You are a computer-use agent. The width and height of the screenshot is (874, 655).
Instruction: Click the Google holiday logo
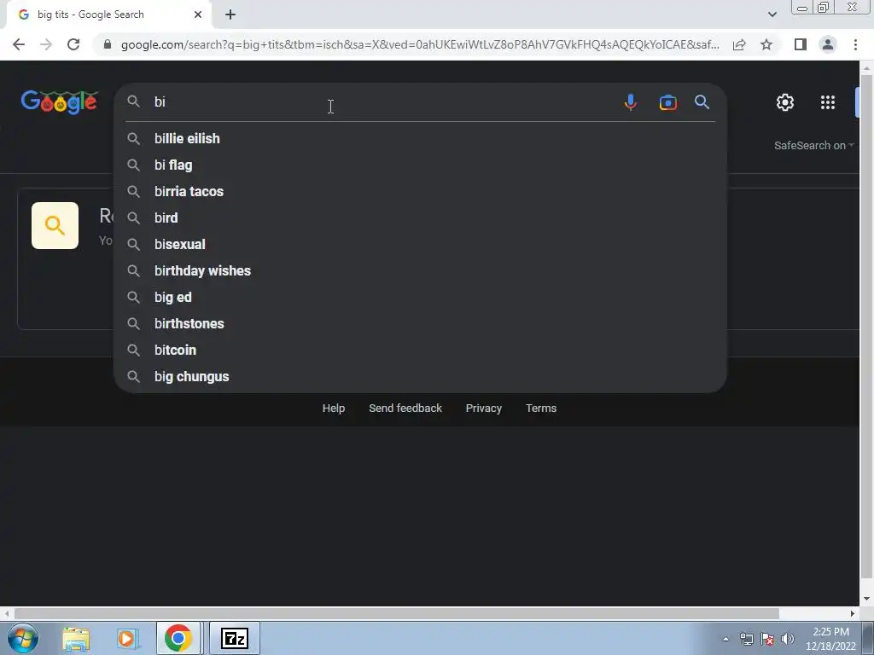pyautogui.click(x=60, y=102)
